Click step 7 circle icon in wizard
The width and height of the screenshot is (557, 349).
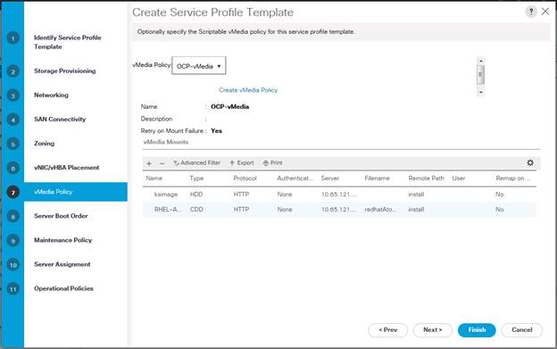tap(13, 192)
